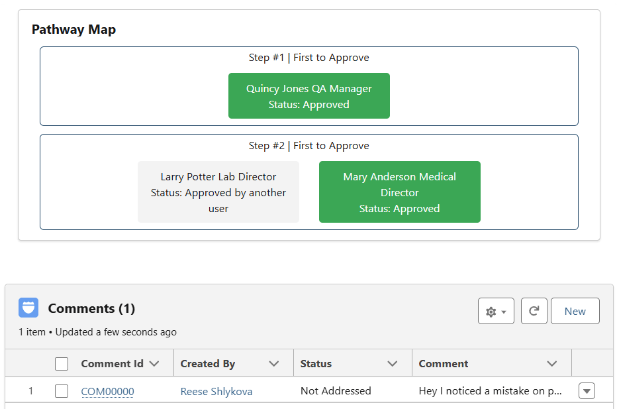
Task: Refresh the Comments list
Action: [x=534, y=312]
